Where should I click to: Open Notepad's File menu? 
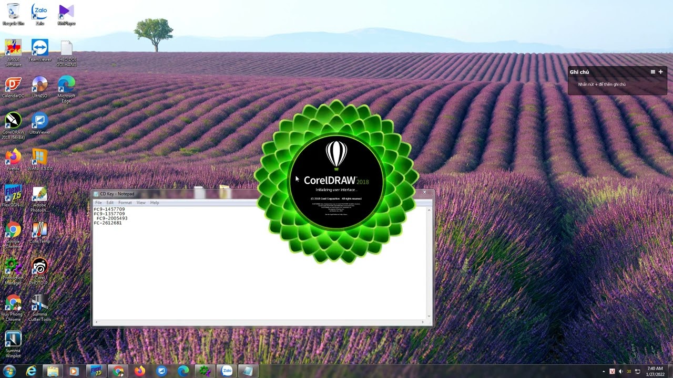98,203
